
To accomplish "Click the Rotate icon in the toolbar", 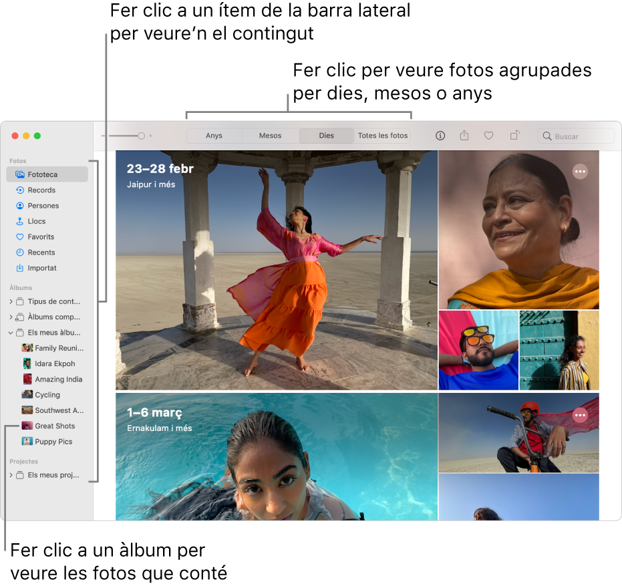I will (x=513, y=135).
